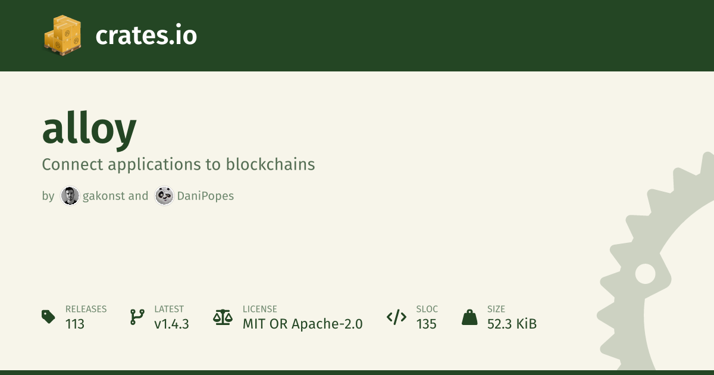Click the RELEASES label text

click(86, 309)
